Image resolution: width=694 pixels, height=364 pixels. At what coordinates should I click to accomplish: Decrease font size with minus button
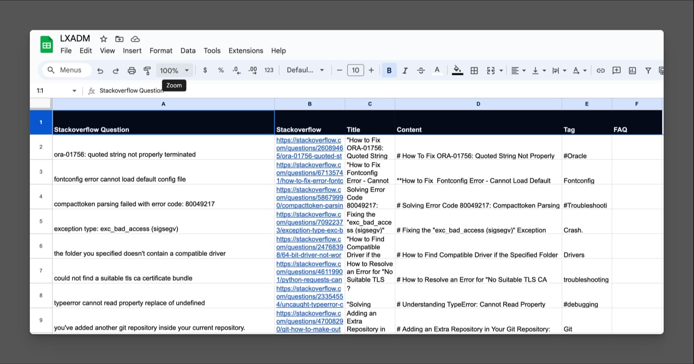[x=339, y=70]
